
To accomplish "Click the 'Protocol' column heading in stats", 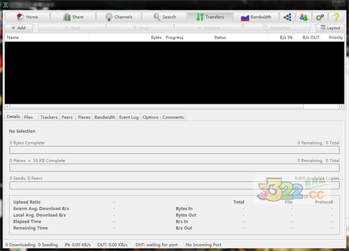I will [x=324, y=202].
